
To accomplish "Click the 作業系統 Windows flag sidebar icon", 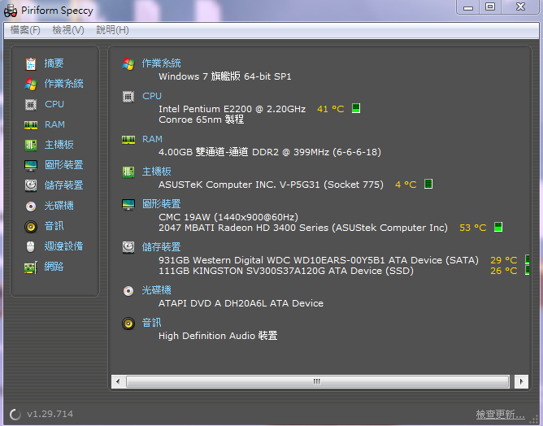I will 31,85.
